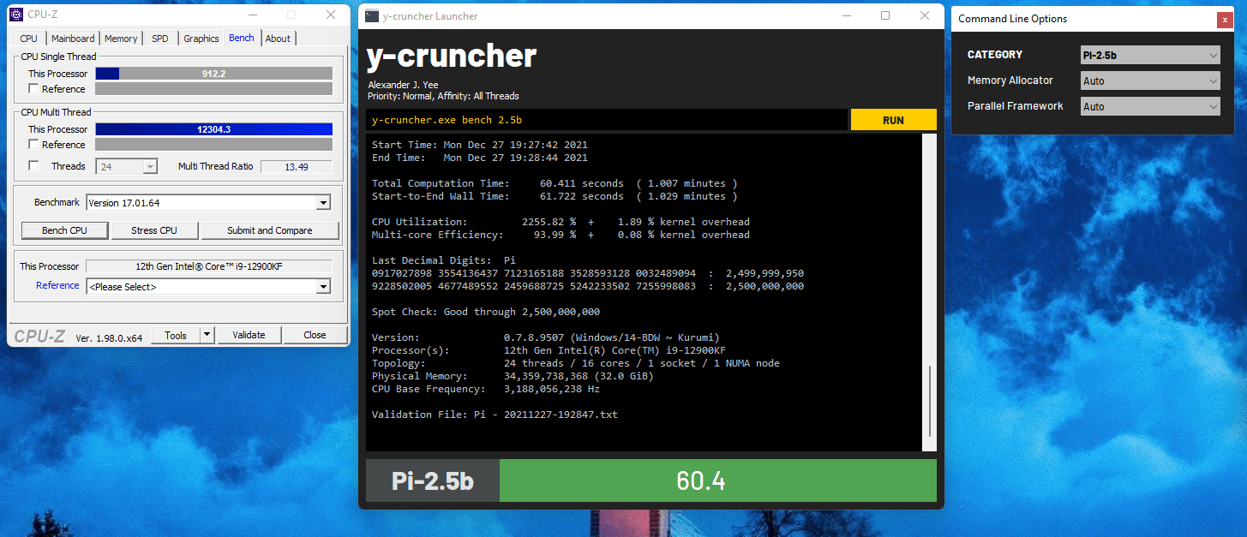
Task: Click the Tools button in CPU-Z
Action: [176, 335]
